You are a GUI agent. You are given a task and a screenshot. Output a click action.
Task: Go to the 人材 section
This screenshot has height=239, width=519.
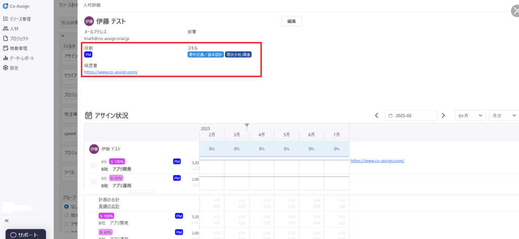pos(11,29)
